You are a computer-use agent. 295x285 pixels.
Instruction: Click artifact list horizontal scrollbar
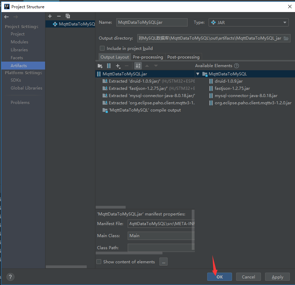tap(66, 267)
